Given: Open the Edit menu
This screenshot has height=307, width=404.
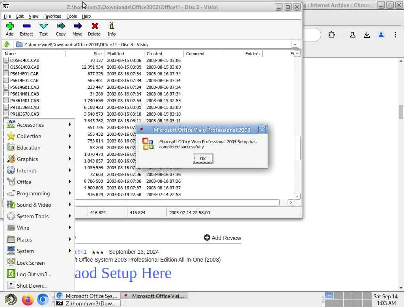Looking at the screenshot, I should [x=20, y=16].
